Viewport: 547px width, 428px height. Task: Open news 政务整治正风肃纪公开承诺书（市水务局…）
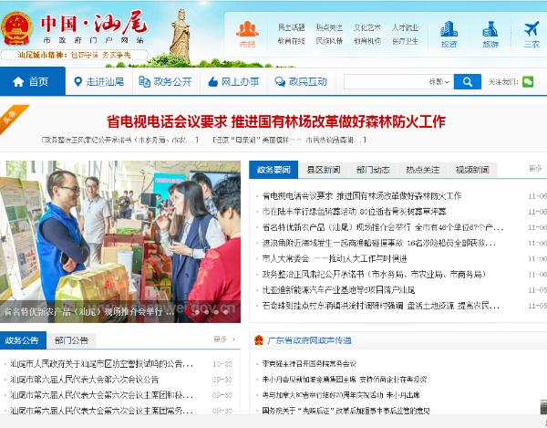coord(374,275)
